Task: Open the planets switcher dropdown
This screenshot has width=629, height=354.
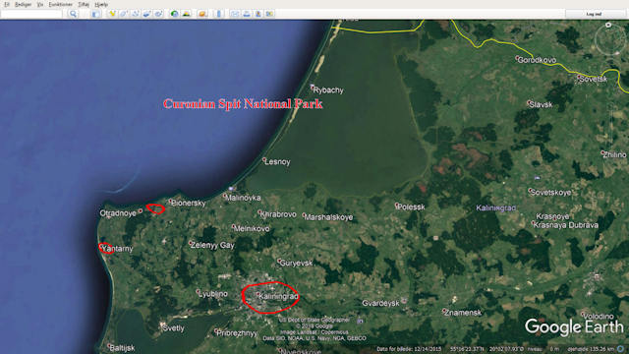Action: coord(202,14)
